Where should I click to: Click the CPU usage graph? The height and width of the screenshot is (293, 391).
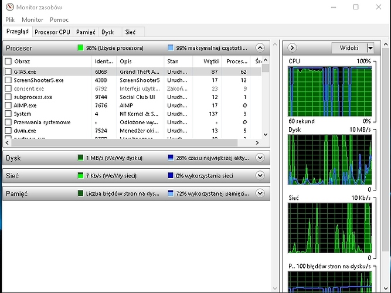[329, 91]
